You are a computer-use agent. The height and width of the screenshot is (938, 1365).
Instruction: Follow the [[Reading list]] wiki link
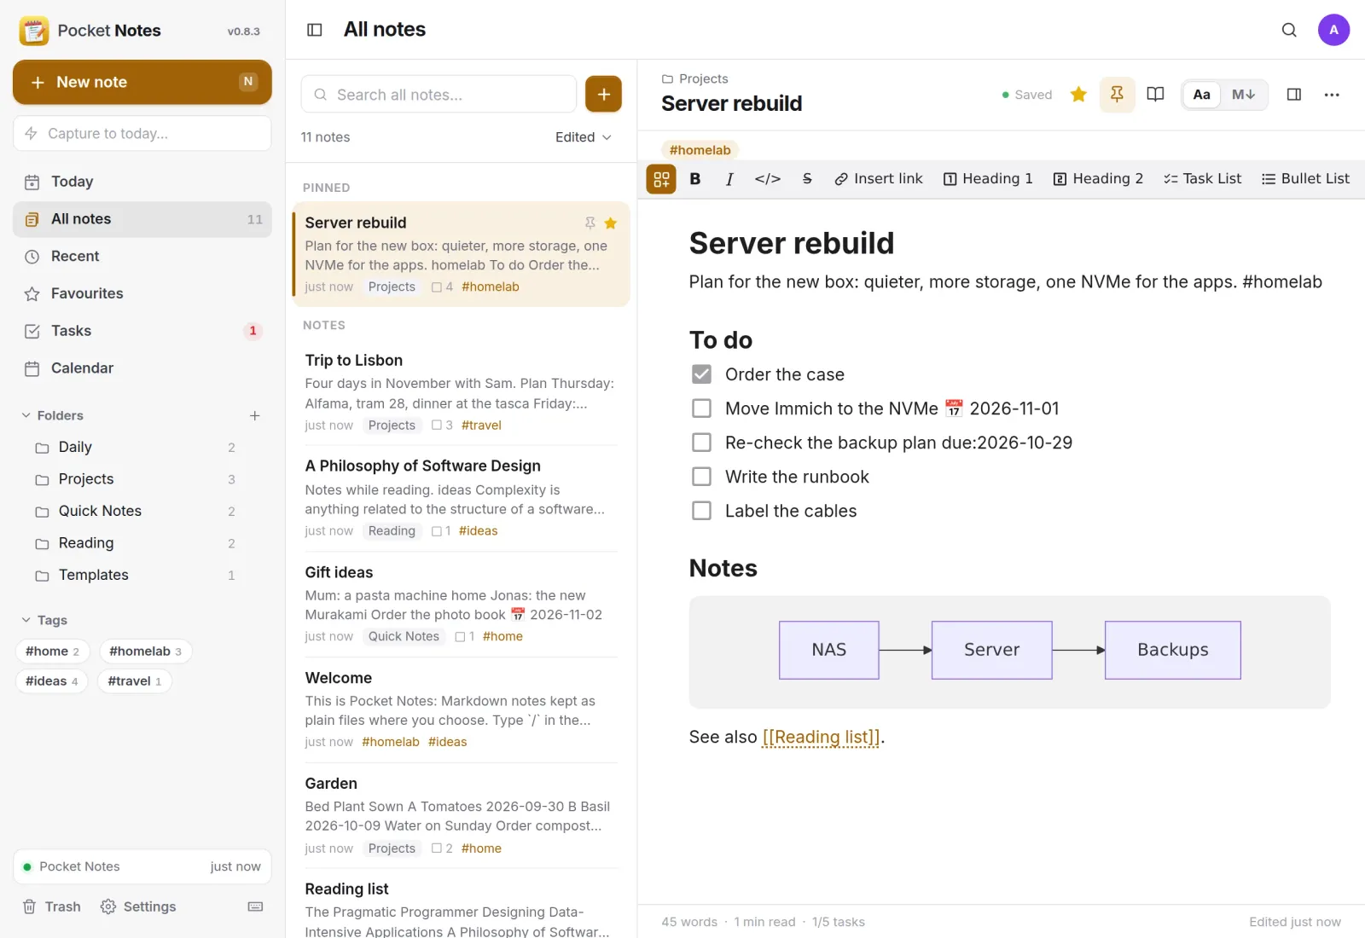point(821,737)
